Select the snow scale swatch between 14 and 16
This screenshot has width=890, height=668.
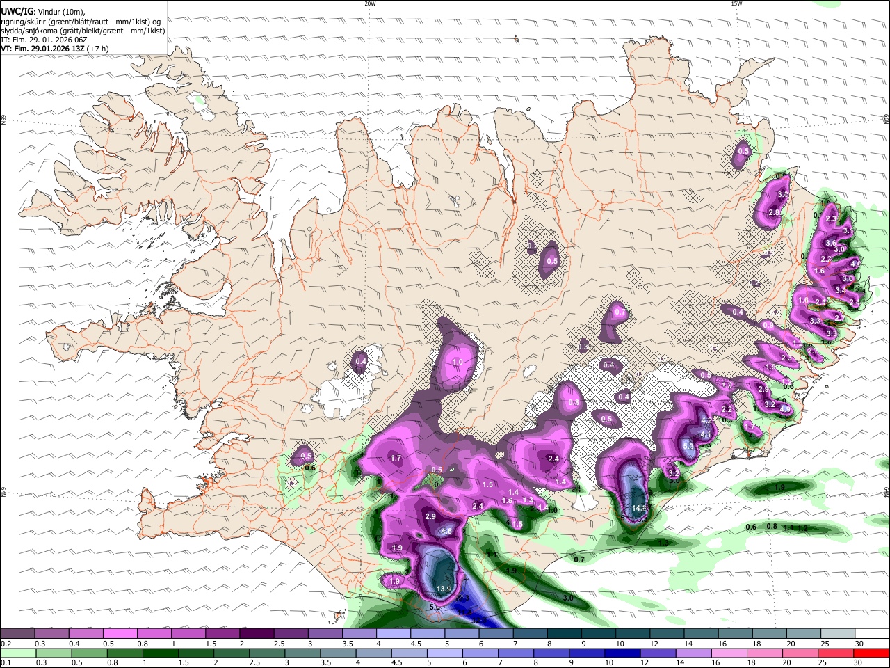699,634
